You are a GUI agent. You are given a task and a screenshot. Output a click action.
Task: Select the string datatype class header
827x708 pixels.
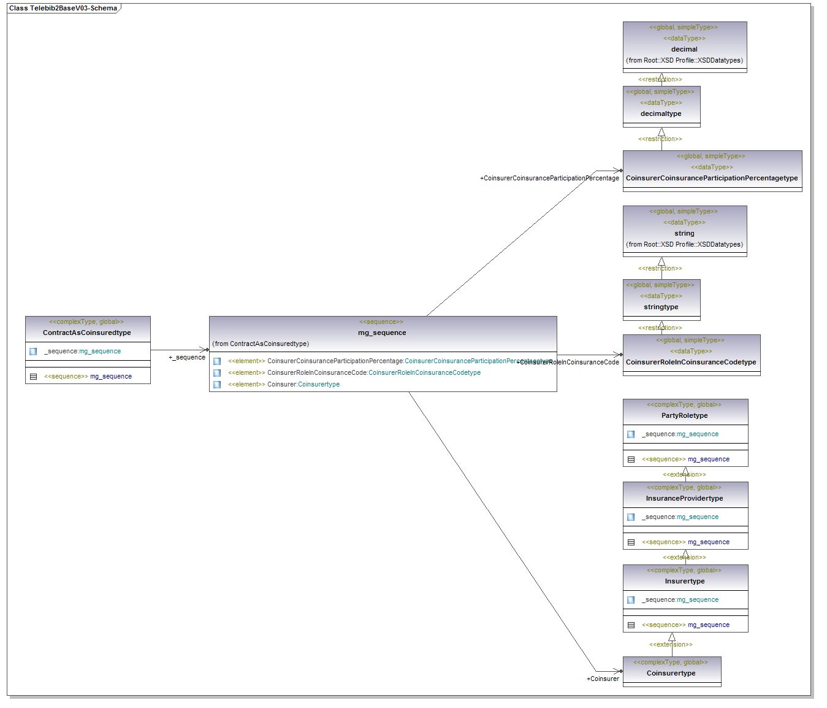[x=684, y=233]
